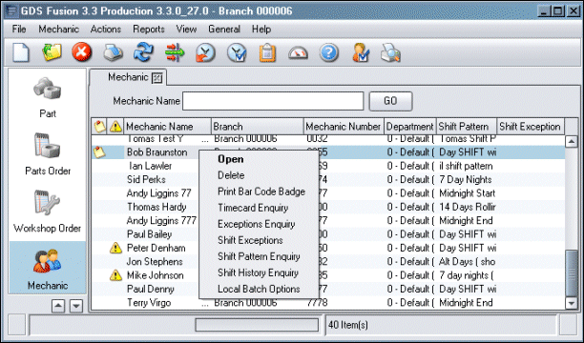Image resolution: width=584 pixels, height=343 pixels.
Task: Click the New document toolbar icon
Action: tap(21, 52)
